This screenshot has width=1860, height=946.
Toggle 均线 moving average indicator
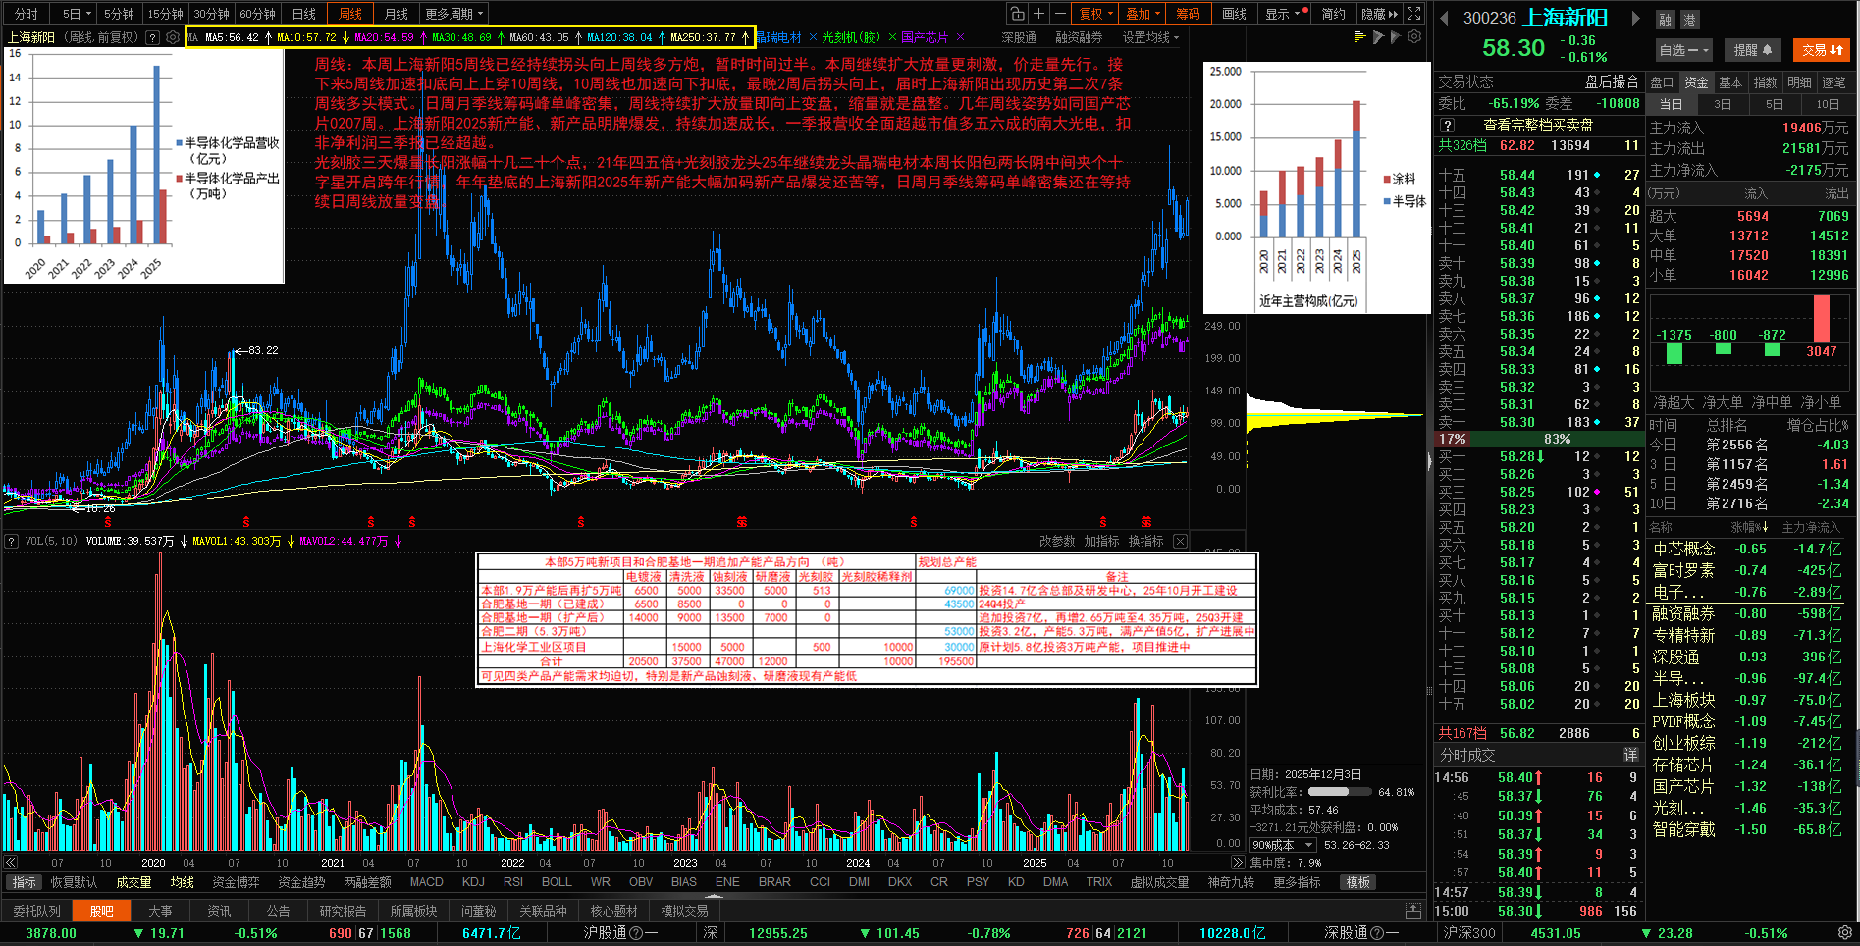pos(182,882)
